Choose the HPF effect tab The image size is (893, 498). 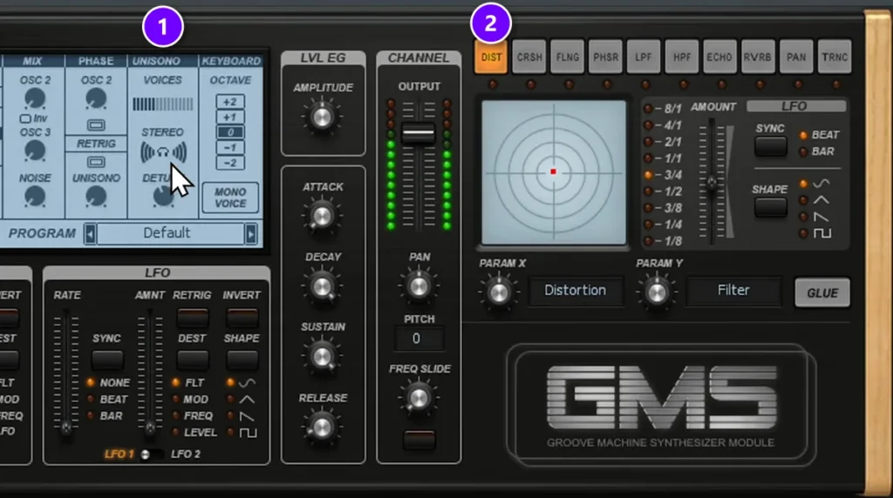coord(682,57)
